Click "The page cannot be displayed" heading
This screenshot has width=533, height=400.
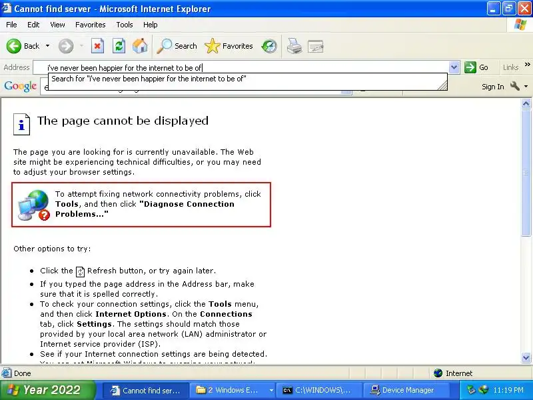click(x=123, y=121)
